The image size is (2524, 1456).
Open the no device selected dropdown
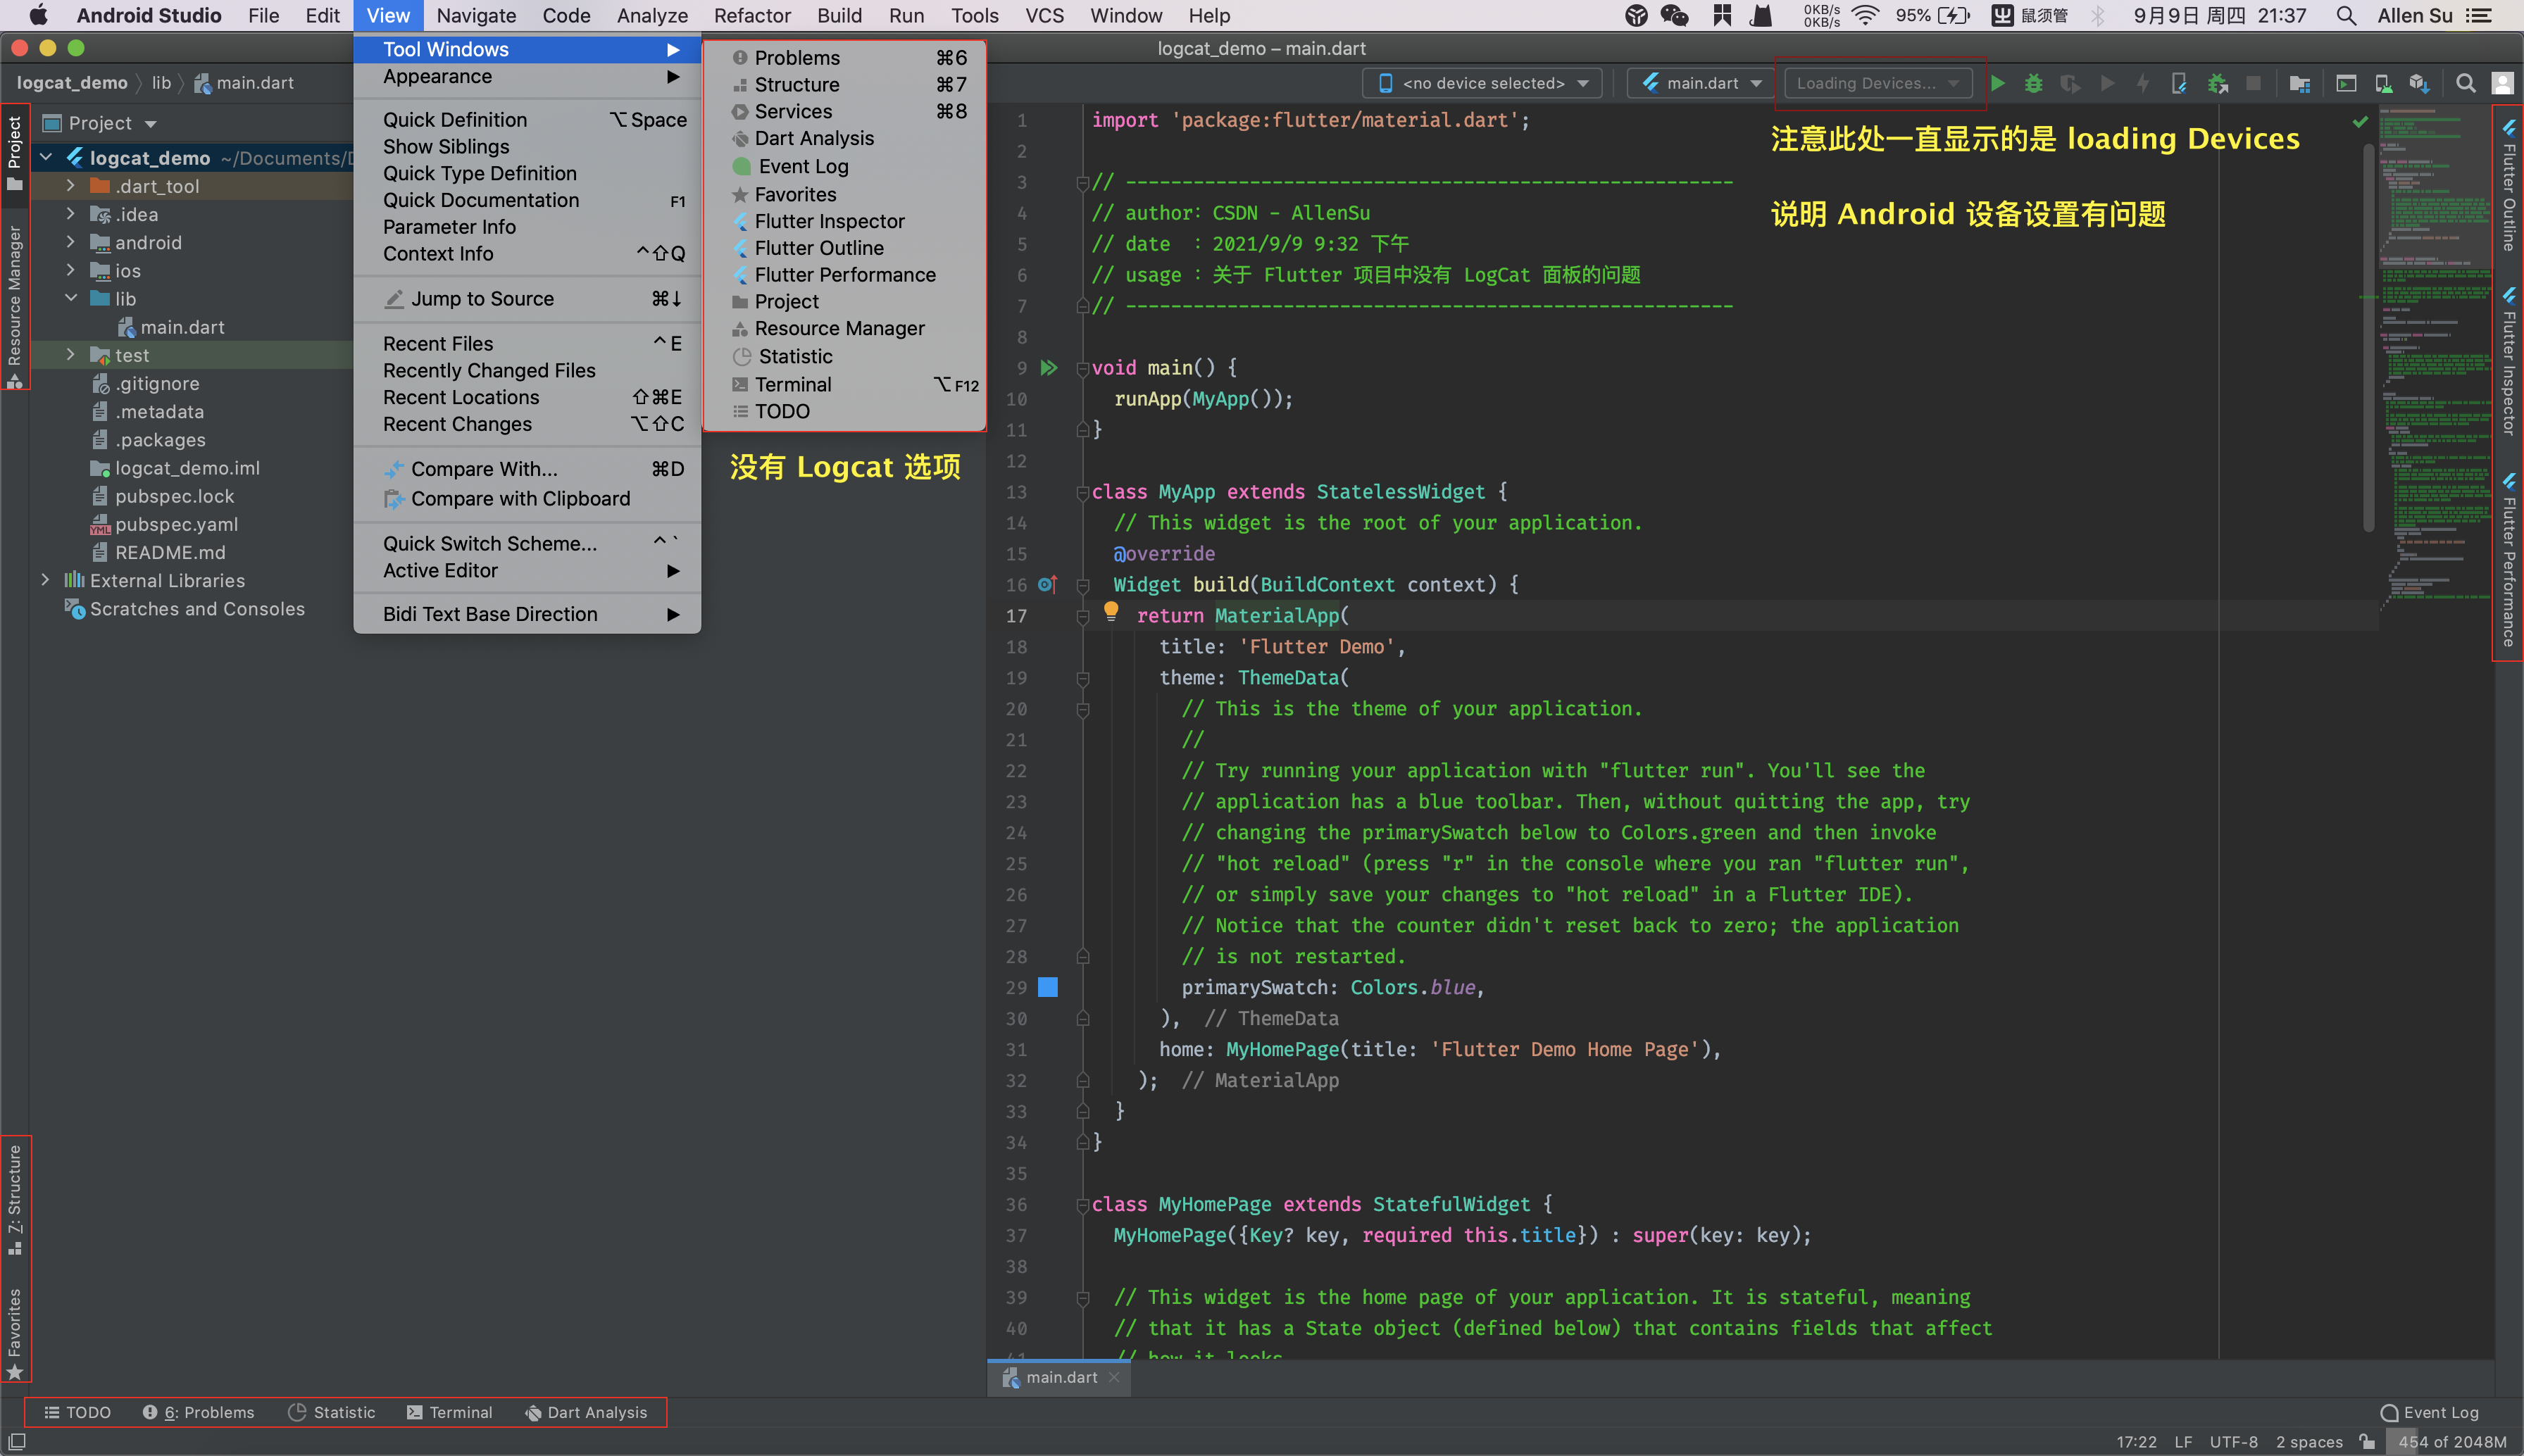pos(1483,83)
